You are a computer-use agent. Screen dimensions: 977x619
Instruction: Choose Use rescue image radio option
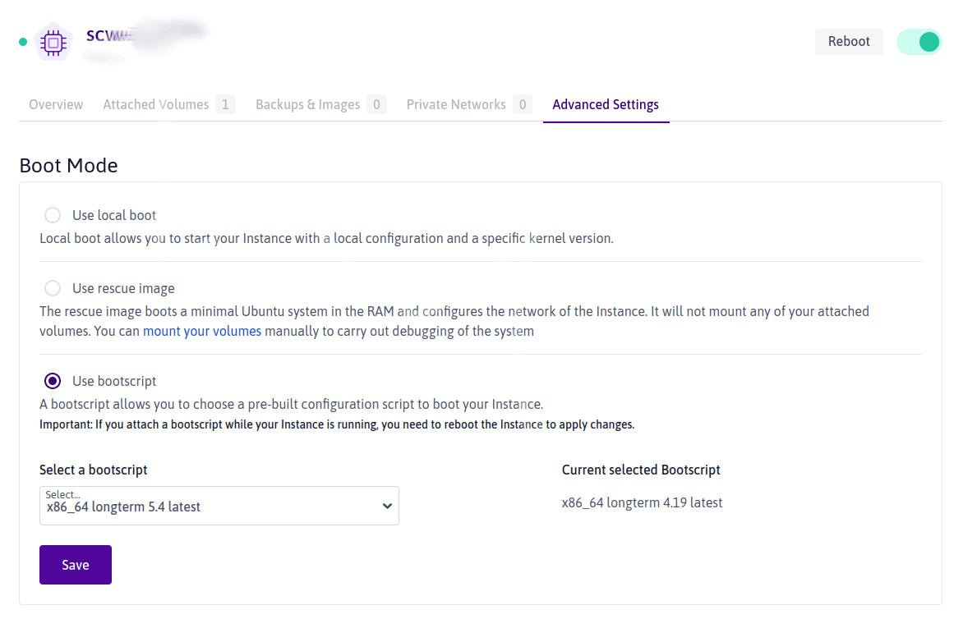coord(53,288)
